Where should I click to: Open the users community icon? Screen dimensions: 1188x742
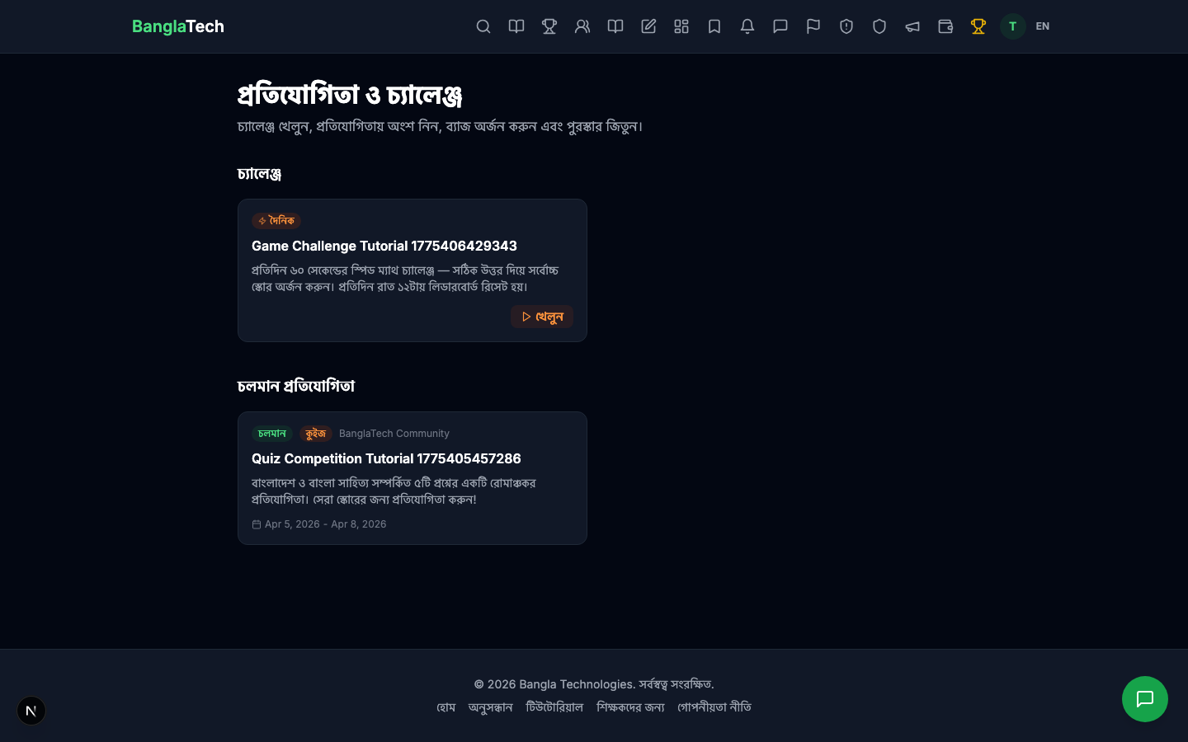[582, 26]
